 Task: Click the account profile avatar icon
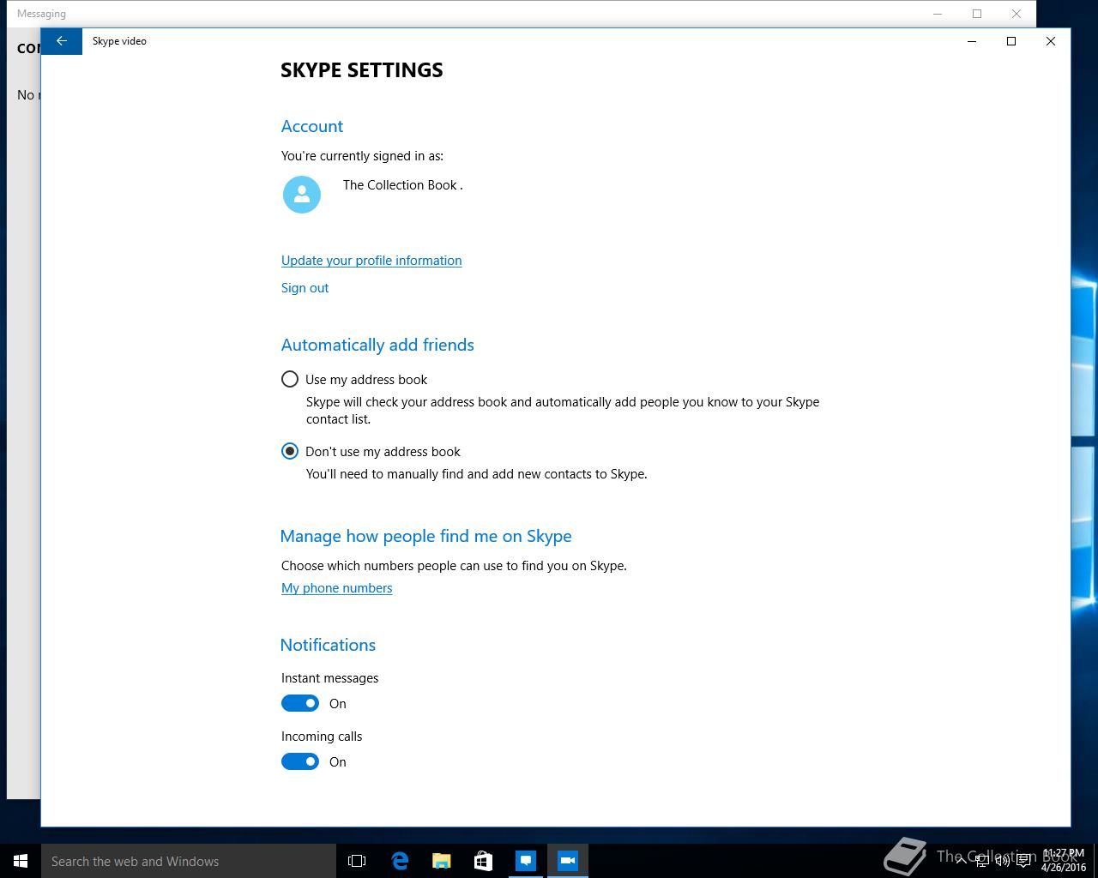302,195
